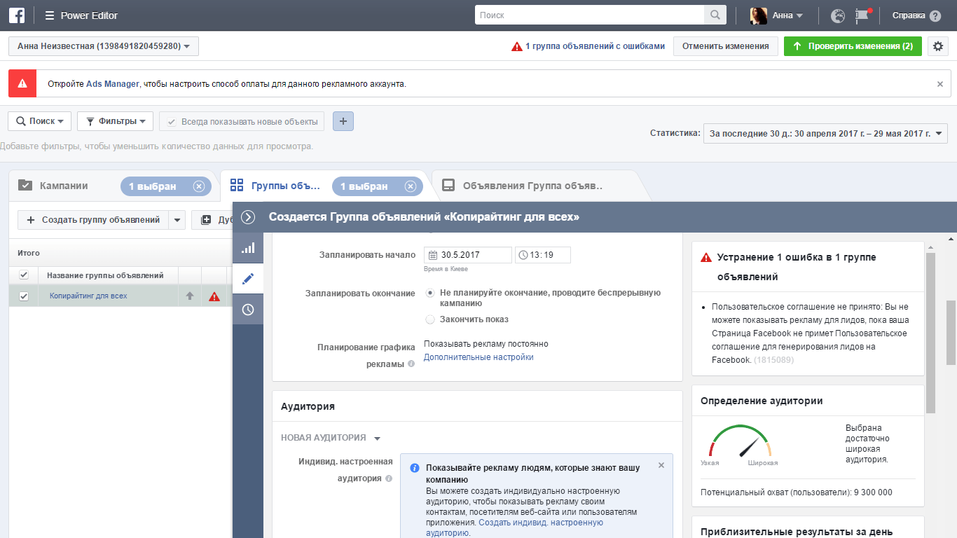
Task: Focus the top Поиск search field
Action: point(589,15)
